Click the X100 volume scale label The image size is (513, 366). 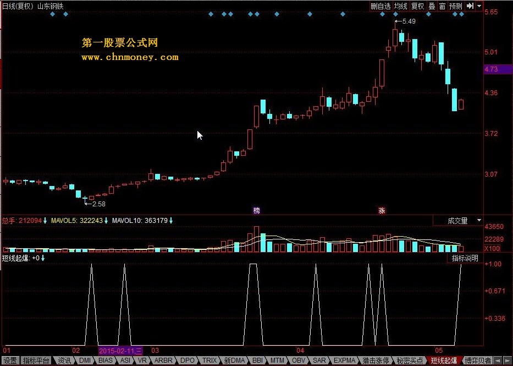tap(492, 248)
